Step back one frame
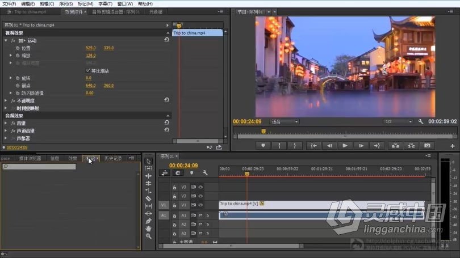This screenshot has height=258, width=460. click(x=329, y=146)
